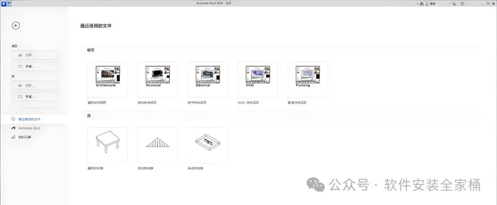Click the help question mark icon
Viewport: 497px width, 205px height.
[x=462, y=4]
